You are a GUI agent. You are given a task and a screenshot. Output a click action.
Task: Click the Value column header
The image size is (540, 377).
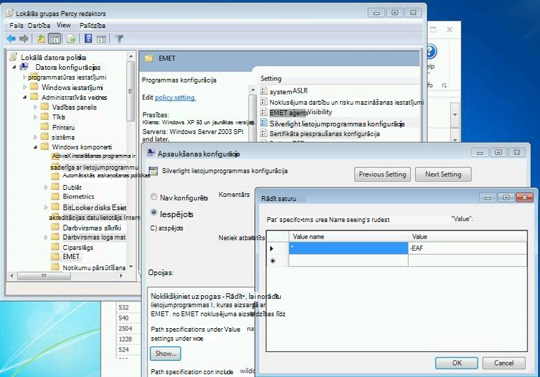pos(467,237)
